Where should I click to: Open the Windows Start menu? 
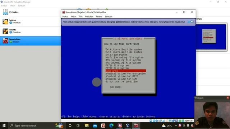click(x=4, y=126)
